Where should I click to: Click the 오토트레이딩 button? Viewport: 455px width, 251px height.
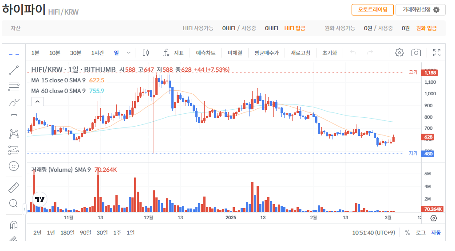[372, 10]
